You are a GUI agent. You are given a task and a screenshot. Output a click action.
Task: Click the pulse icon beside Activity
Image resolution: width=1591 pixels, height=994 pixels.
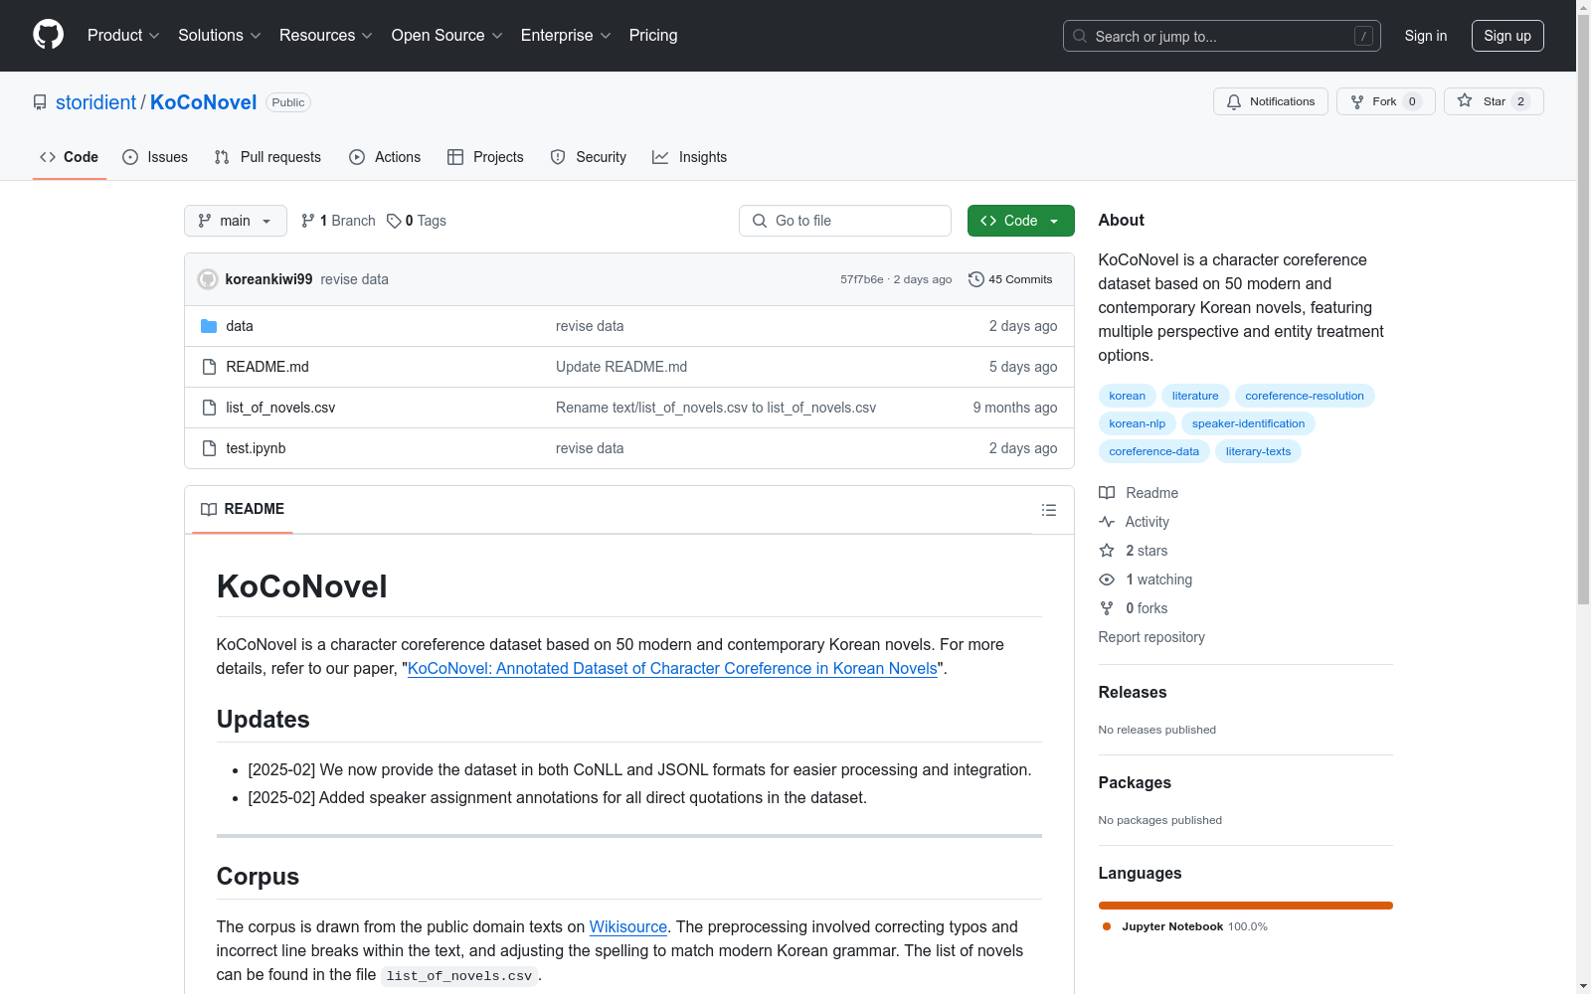1107,522
